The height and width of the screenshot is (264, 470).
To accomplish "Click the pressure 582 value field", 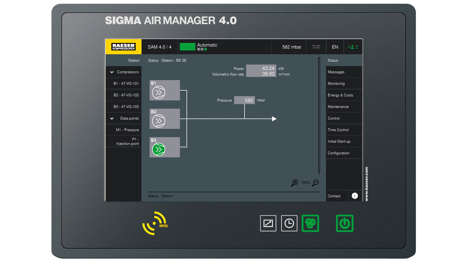I will (244, 100).
